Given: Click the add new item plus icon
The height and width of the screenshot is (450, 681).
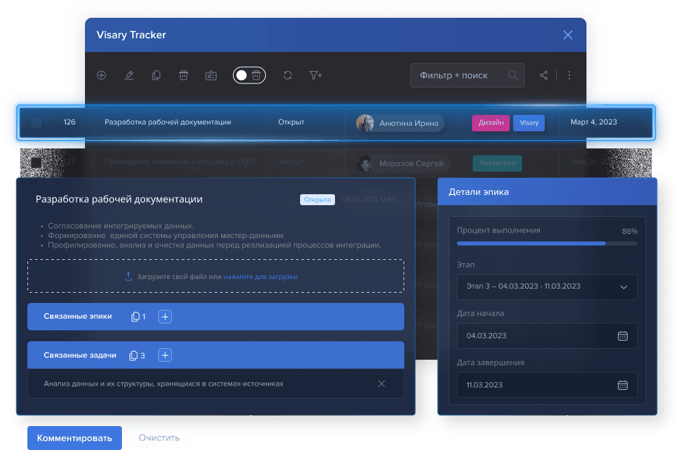Looking at the screenshot, I should click(x=101, y=75).
